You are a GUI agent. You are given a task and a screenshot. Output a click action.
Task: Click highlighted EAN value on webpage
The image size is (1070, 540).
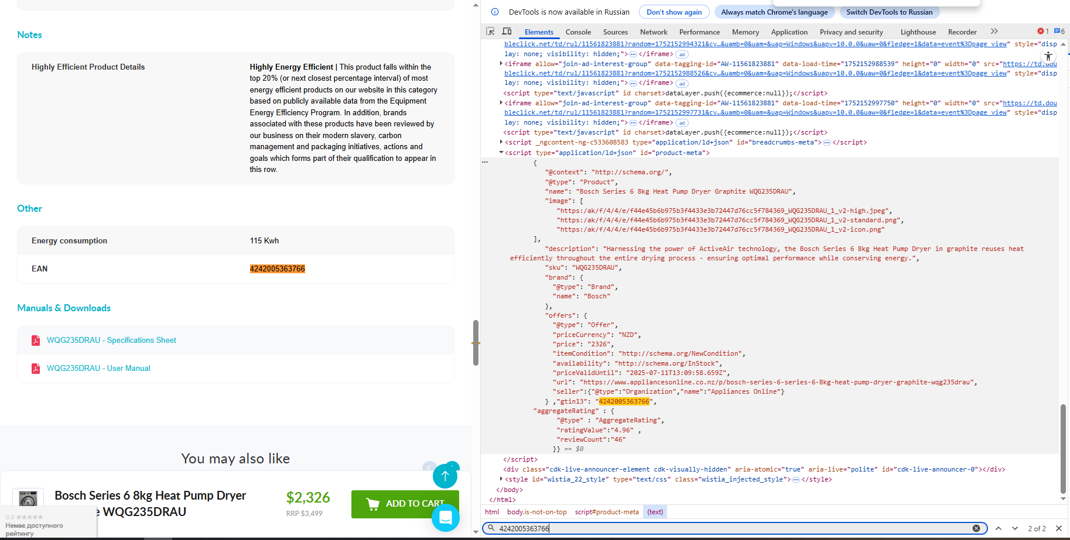click(278, 269)
